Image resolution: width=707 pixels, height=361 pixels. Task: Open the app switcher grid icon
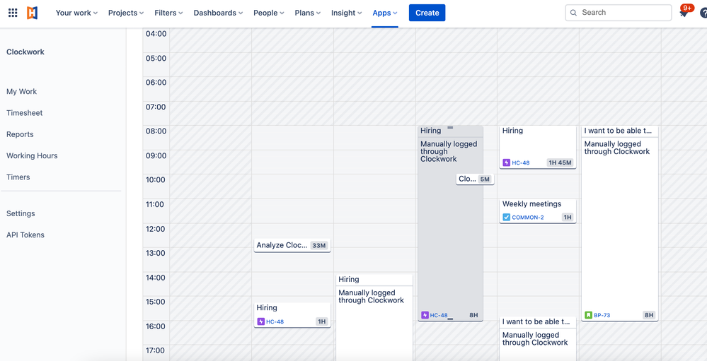pyautogui.click(x=13, y=13)
